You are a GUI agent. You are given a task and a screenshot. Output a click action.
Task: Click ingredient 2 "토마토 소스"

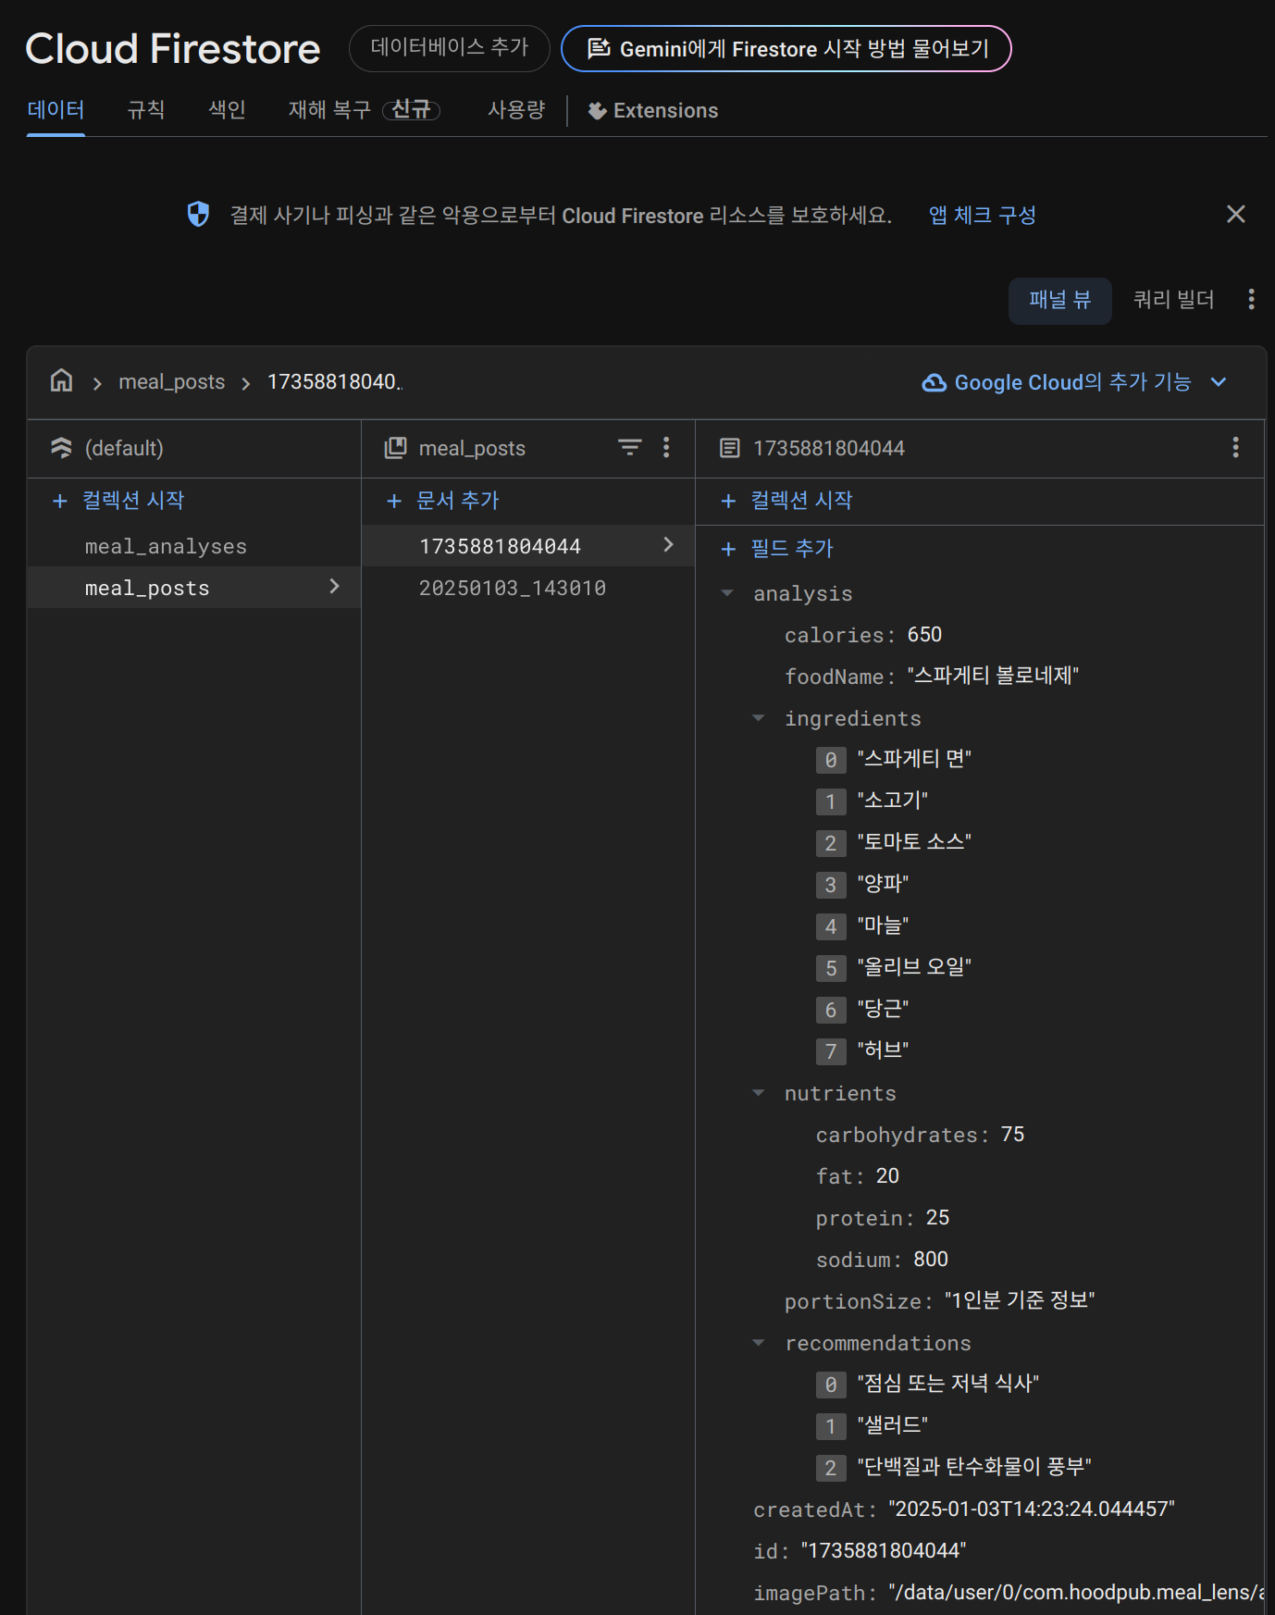(914, 842)
